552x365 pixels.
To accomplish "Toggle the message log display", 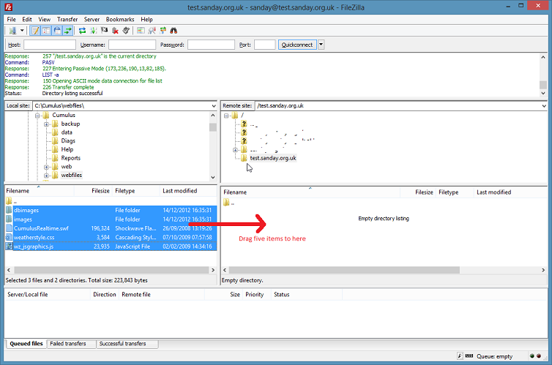I will click(35, 31).
